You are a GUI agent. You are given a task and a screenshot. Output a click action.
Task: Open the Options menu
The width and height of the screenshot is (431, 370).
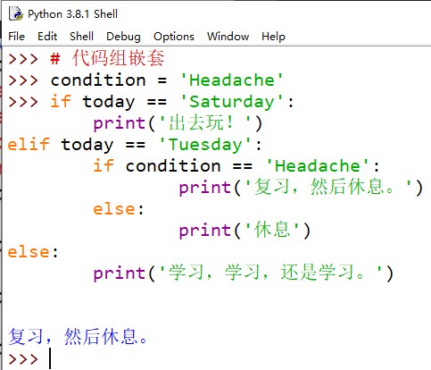point(174,37)
